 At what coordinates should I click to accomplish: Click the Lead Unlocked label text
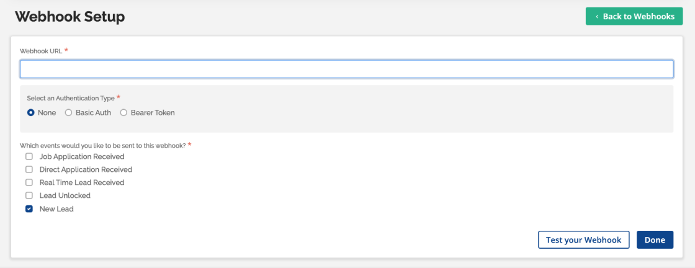point(65,195)
